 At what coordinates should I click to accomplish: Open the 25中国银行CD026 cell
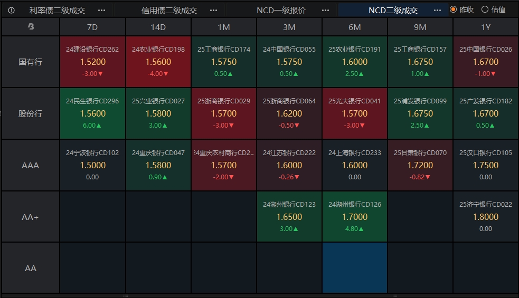(486, 62)
